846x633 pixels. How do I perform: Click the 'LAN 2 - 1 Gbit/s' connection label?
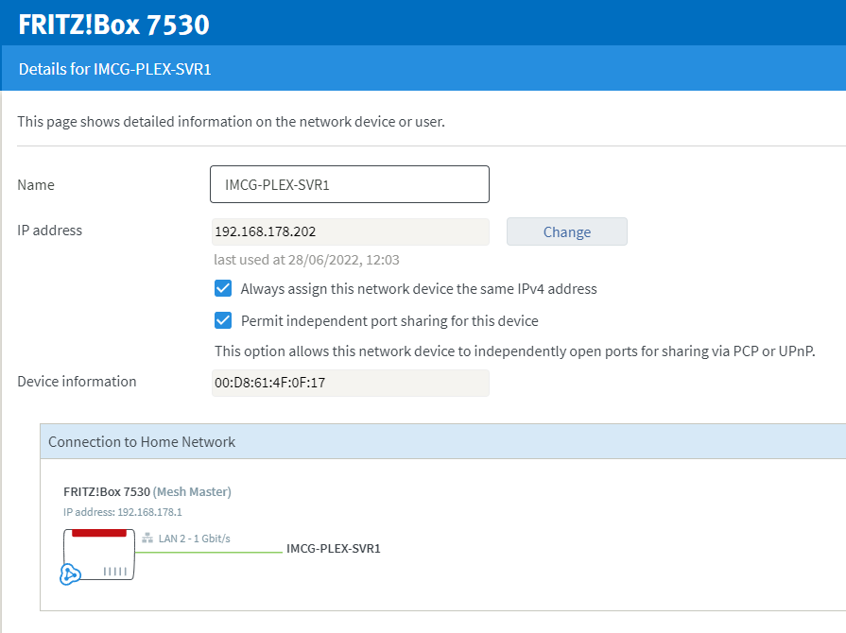[x=194, y=539]
